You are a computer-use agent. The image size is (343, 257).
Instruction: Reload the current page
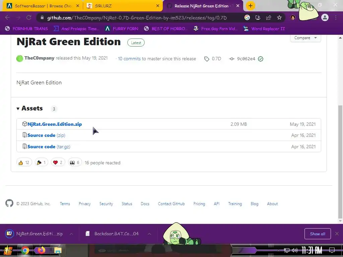point(29,18)
